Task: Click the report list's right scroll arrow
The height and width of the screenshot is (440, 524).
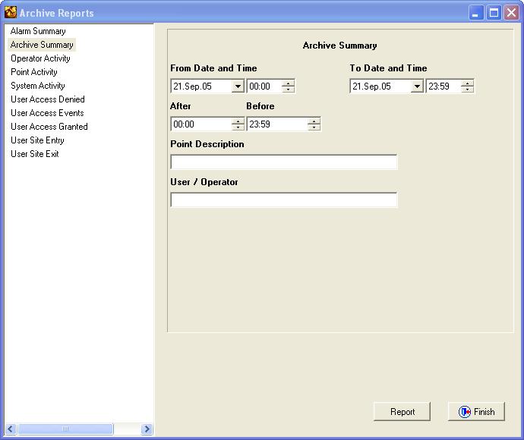Action: coord(147,429)
